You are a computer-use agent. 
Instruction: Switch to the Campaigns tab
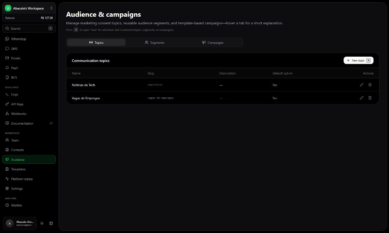coord(213,43)
